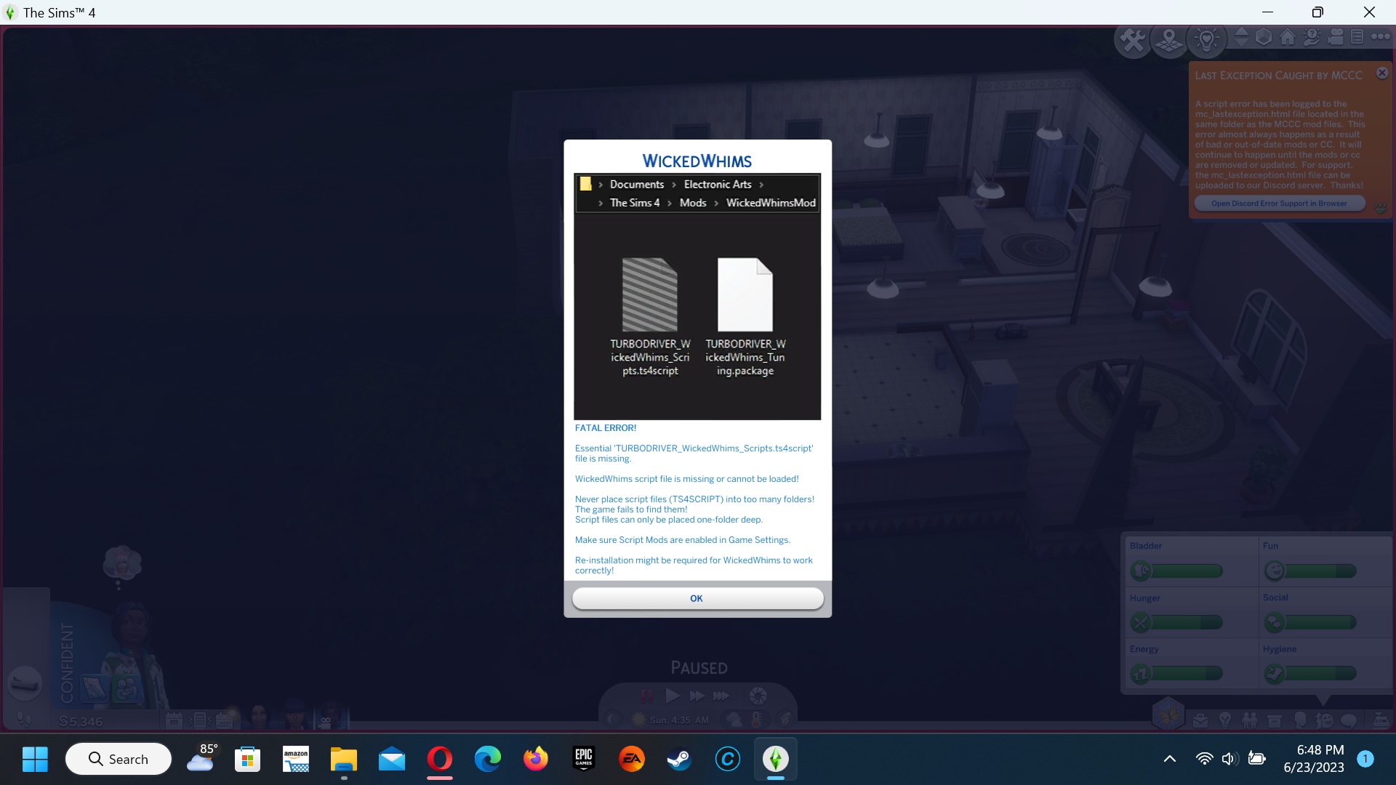Open the lightbulb ideas icon
The image size is (1396, 785).
pyautogui.click(x=1206, y=40)
